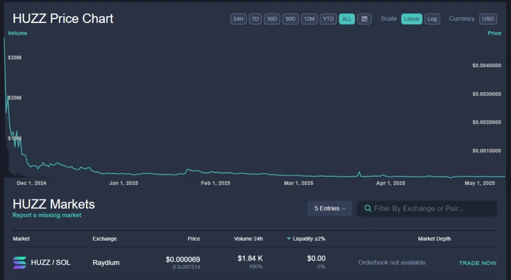
Task: Click the May 1, 2025 axis label
Action: [x=480, y=183]
